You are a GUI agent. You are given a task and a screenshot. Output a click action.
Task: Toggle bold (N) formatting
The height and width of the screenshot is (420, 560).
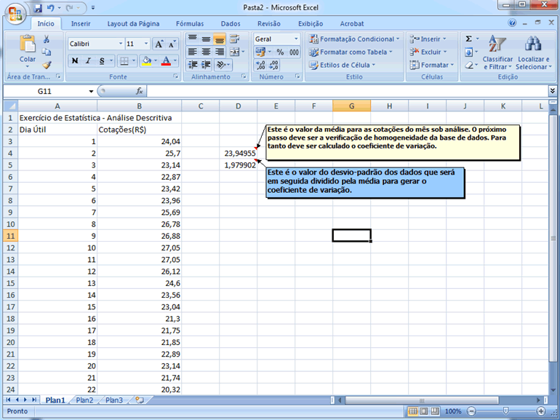74,61
